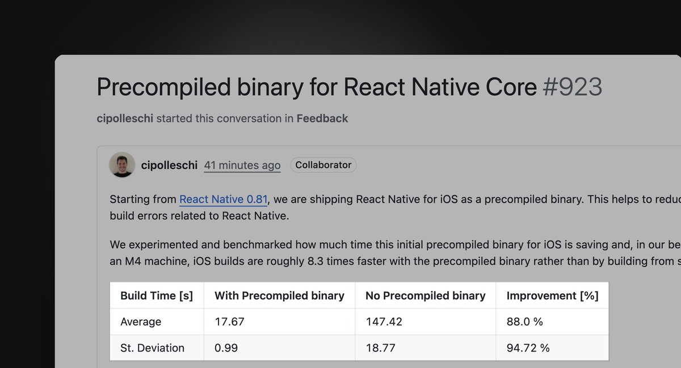Click the discussion title Precompiled binary for React Native Core

pyautogui.click(x=317, y=87)
